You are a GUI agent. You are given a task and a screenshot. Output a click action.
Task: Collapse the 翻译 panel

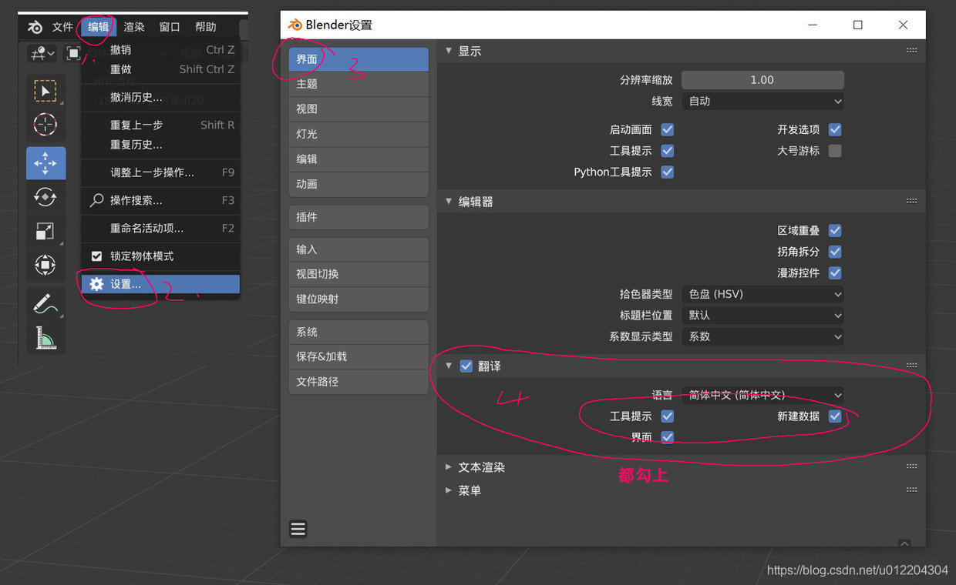coord(449,366)
